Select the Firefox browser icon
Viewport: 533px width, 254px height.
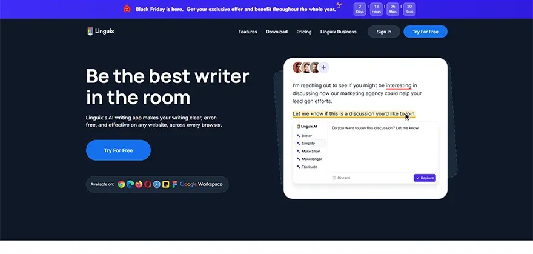139,184
